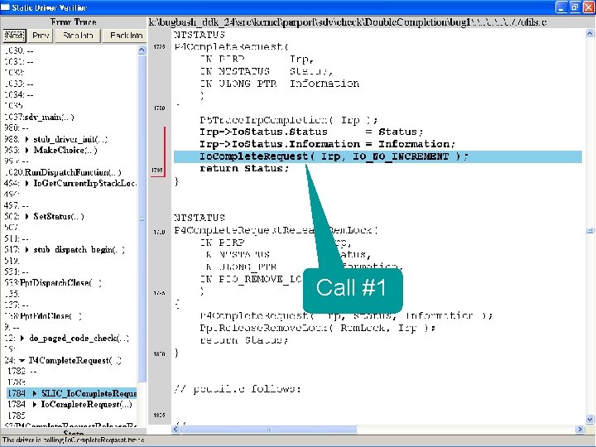Click the Prev button
Image resolution: width=596 pixels, height=447 pixels.
click(41, 36)
